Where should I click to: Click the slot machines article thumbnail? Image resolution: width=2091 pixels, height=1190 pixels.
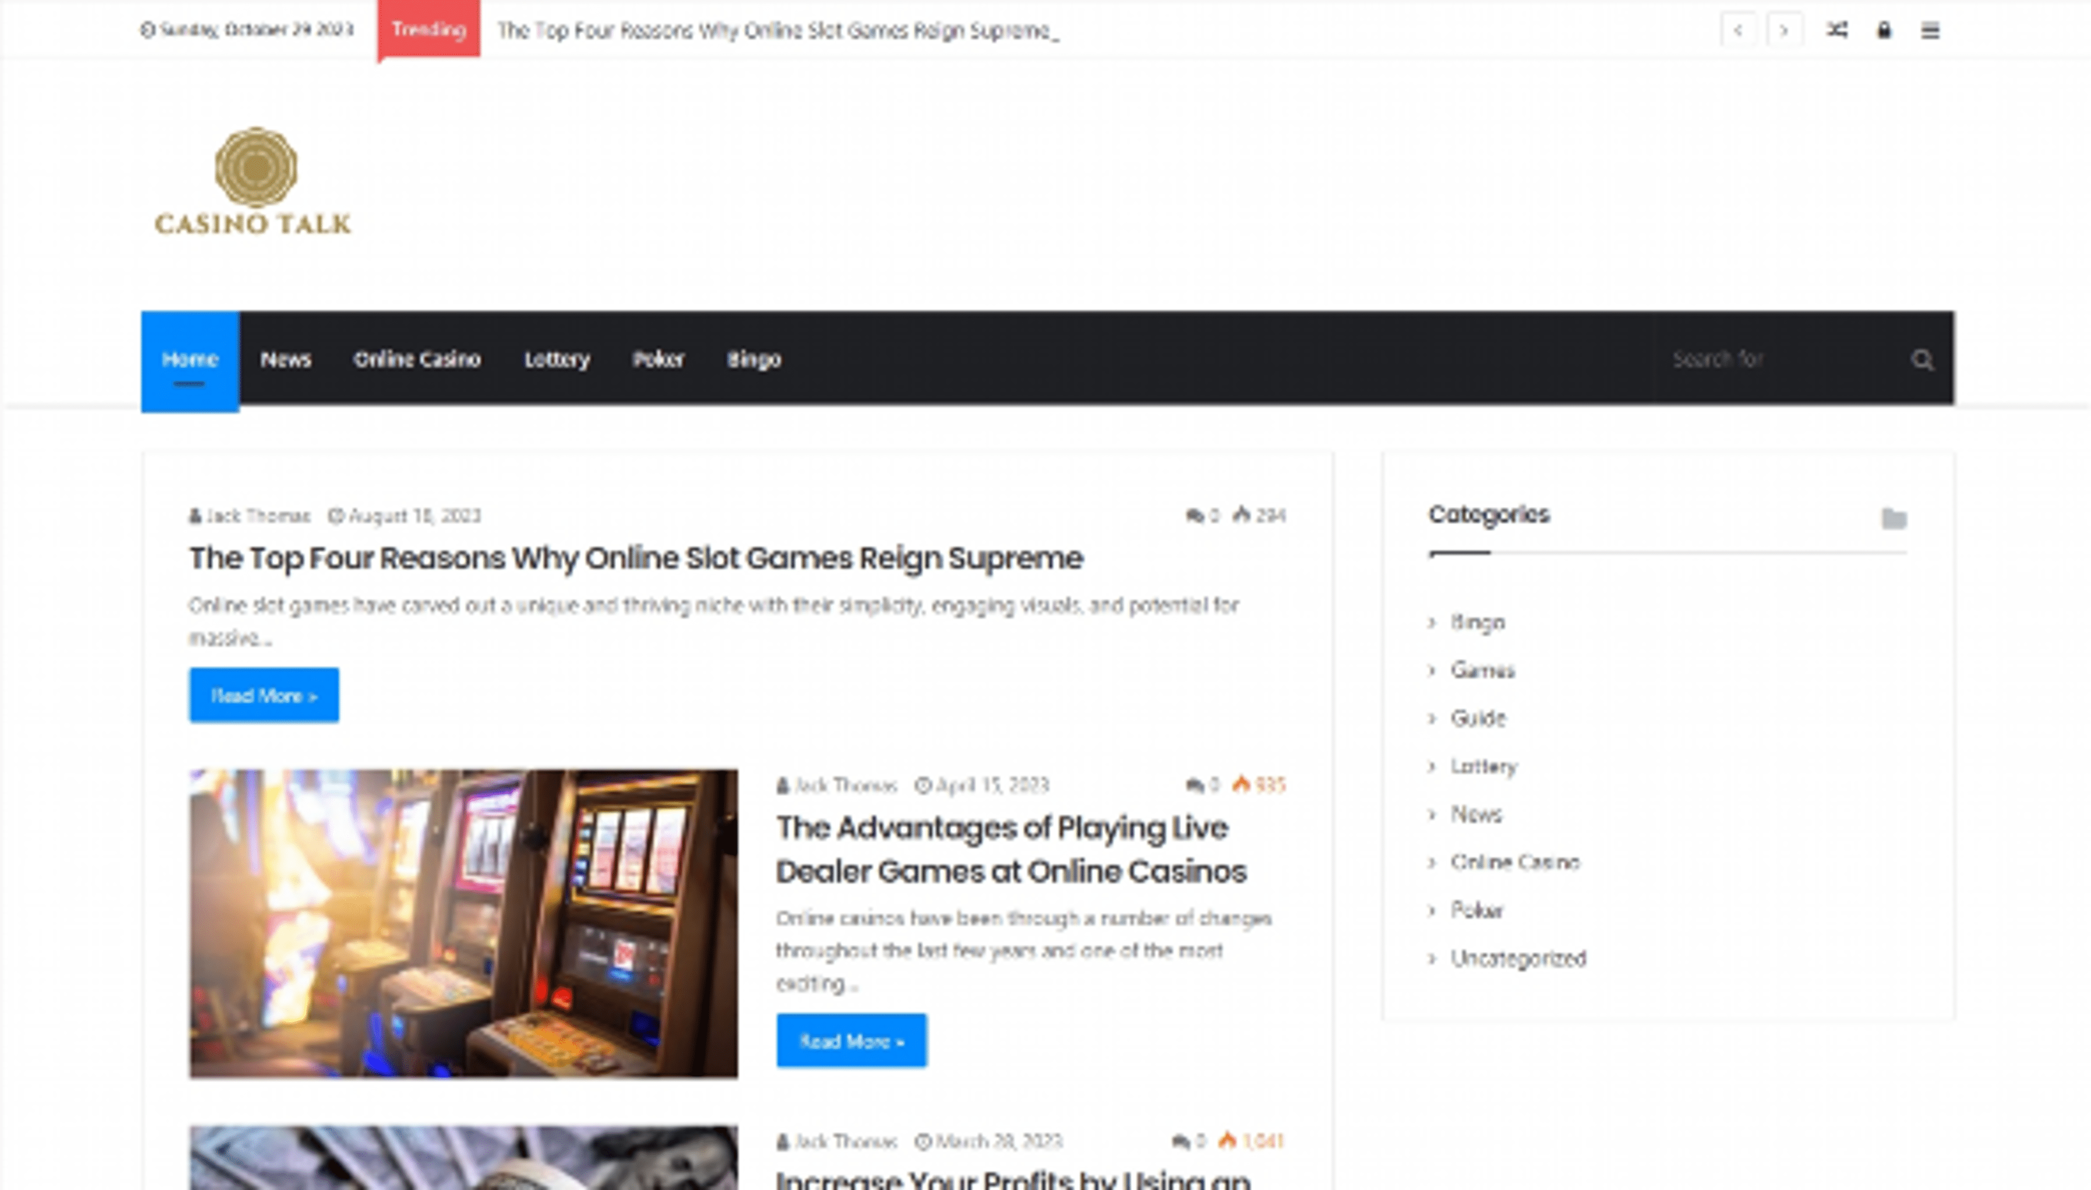tap(463, 924)
